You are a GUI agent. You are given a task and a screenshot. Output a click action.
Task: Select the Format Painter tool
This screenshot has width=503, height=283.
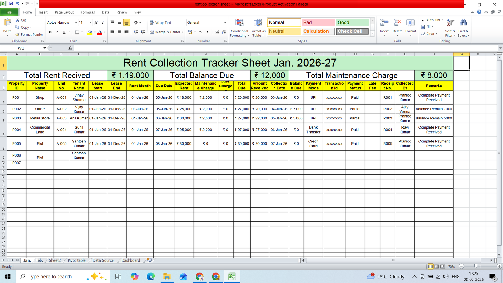(x=29, y=34)
